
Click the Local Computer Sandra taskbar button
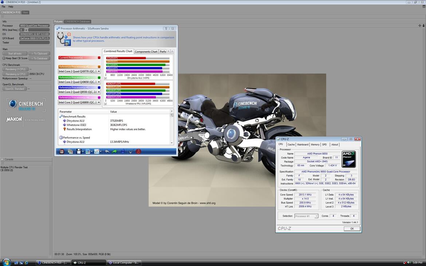(x=124, y=262)
